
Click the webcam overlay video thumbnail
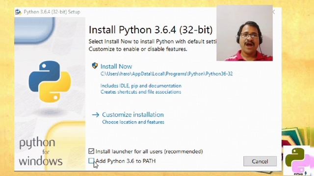244,33
